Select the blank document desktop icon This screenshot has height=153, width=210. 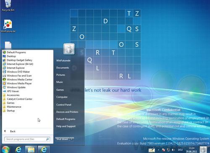pos(8,45)
